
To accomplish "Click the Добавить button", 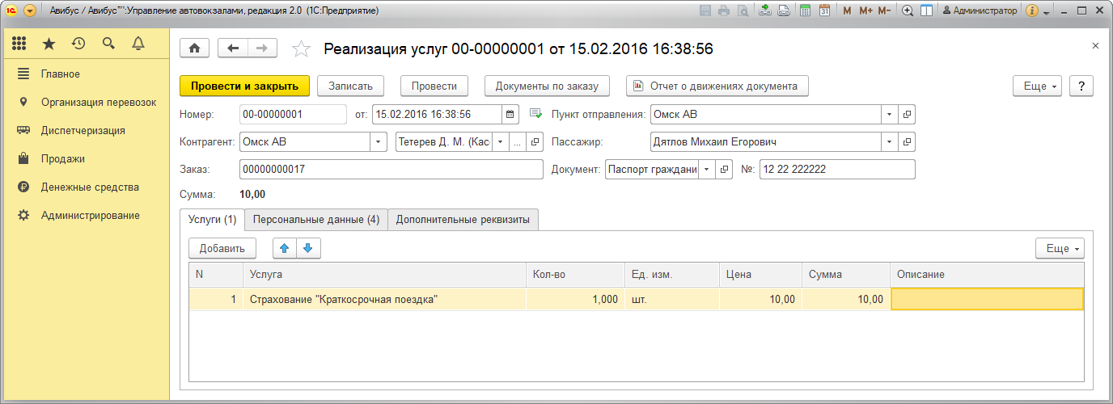I will [222, 248].
